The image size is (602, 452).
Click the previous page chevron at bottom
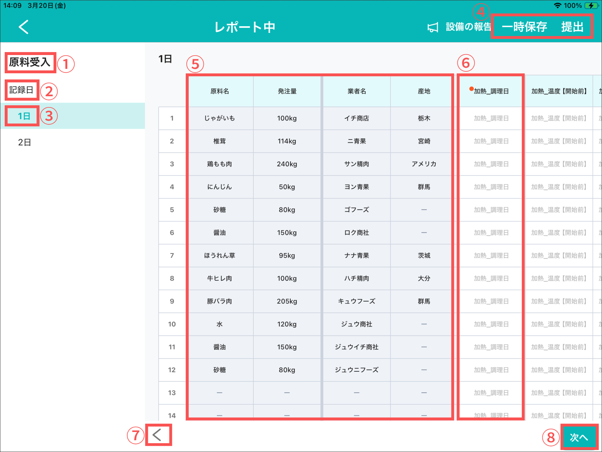157,435
